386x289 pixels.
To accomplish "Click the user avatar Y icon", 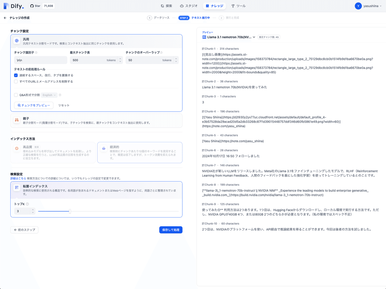I will pyautogui.click(x=358, y=6).
